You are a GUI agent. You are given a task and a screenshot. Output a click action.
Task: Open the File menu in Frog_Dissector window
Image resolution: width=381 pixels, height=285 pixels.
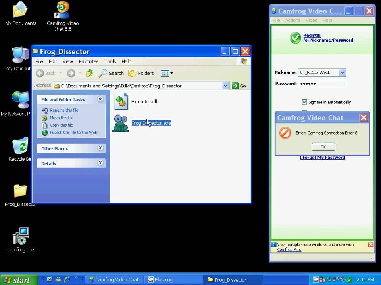tap(39, 62)
